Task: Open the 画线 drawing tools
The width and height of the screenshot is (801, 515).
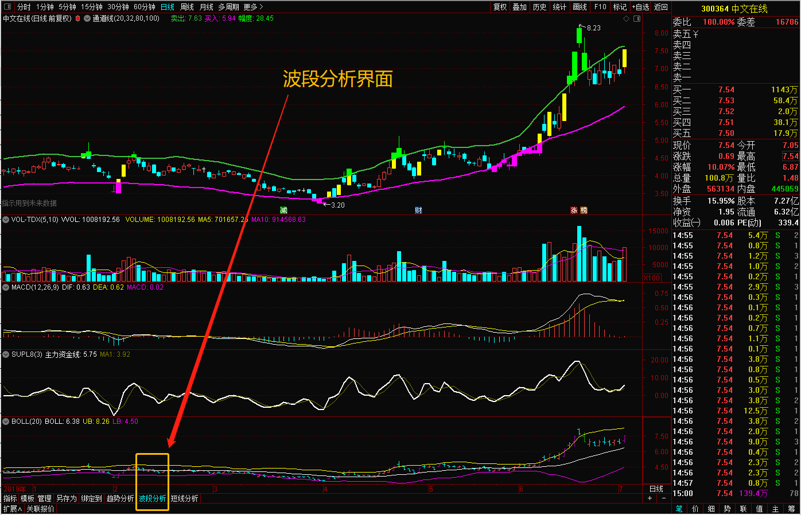Action: [x=580, y=7]
